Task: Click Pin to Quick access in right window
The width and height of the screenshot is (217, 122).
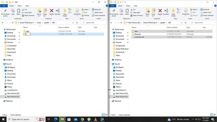Action: click(x=114, y=13)
